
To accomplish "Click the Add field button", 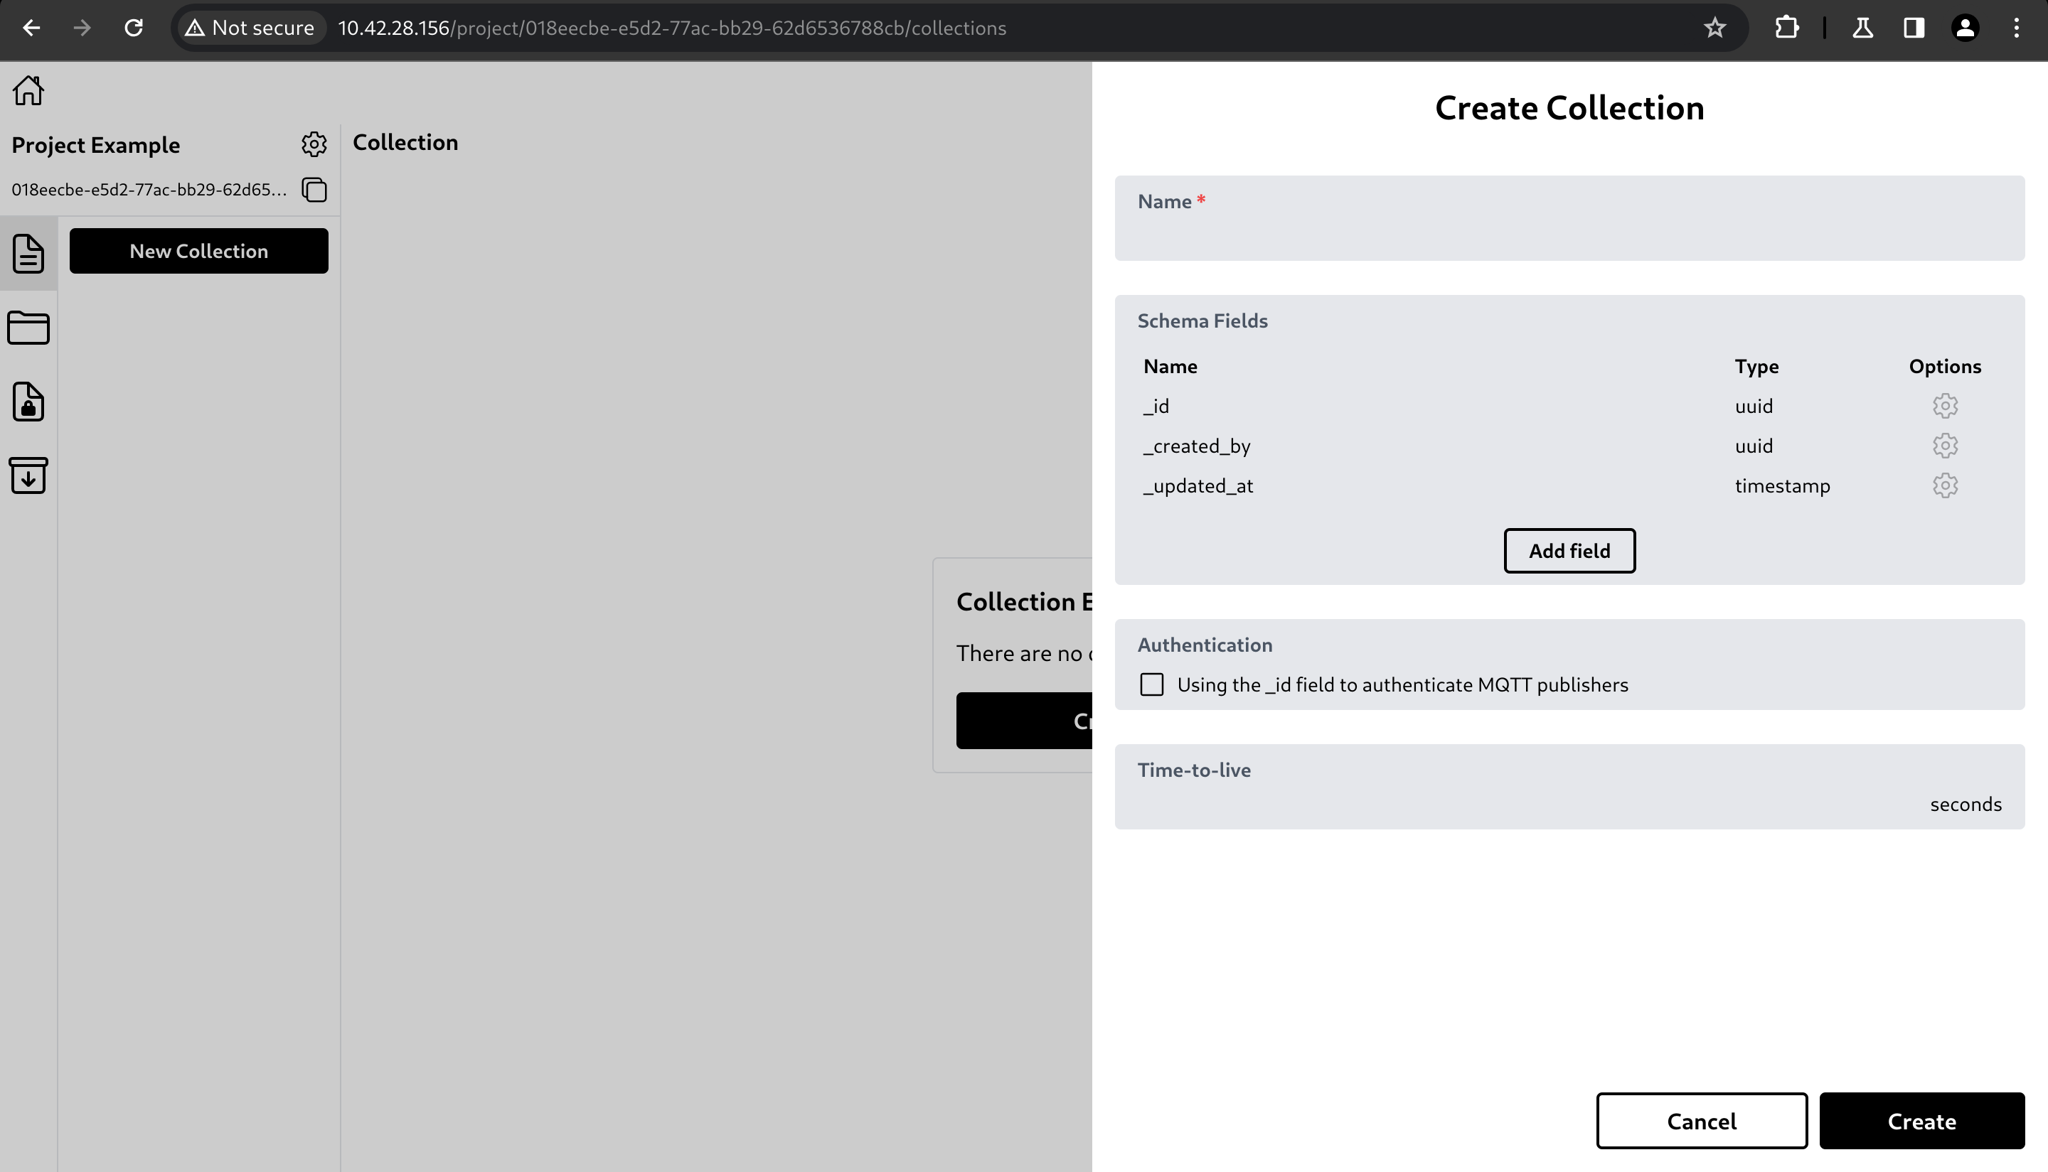I will click(x=1569, y=551).
